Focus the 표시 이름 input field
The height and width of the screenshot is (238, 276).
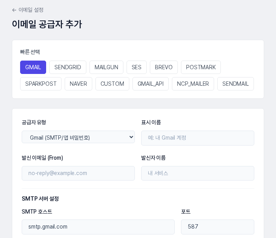click(x=198, y=138)
